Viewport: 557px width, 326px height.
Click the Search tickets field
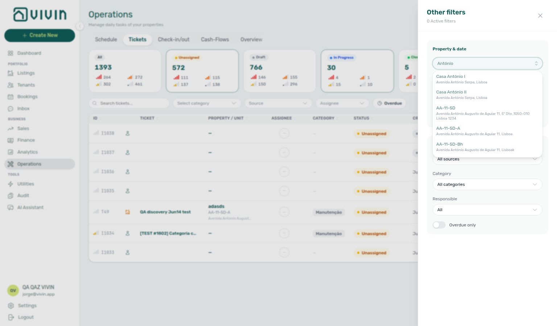coord(129,103)
